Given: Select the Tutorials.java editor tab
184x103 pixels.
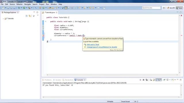Looking at the screenshot, I should (50, 12).
